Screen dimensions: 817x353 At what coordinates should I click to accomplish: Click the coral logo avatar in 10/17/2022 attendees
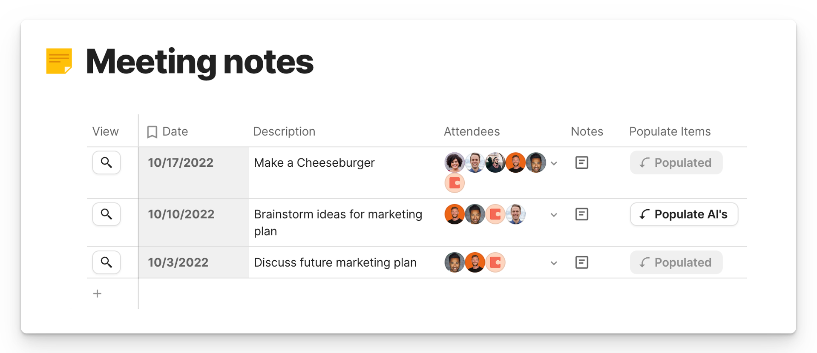455,183
